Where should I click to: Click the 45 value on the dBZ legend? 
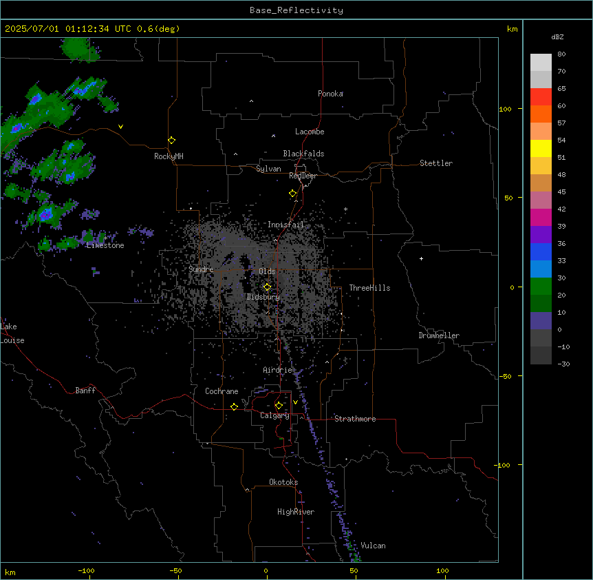pyautogui.click(x=561, y=191)
